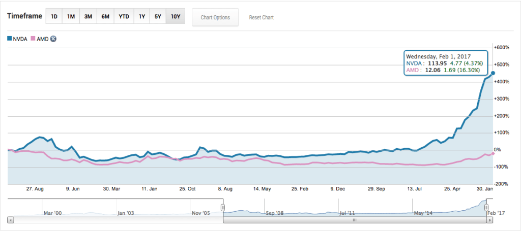Click the left range handle in navigator
The height and width of the screenshot is (231, 521).
(223, 207)
